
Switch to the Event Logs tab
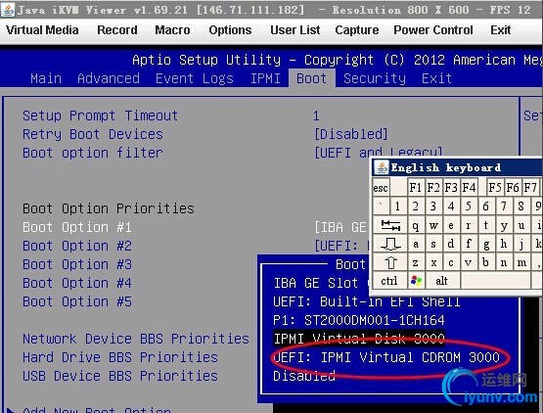click(195, 78)
